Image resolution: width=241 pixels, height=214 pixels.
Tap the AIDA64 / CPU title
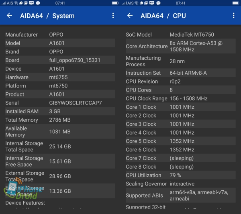[x=163, y=16]
